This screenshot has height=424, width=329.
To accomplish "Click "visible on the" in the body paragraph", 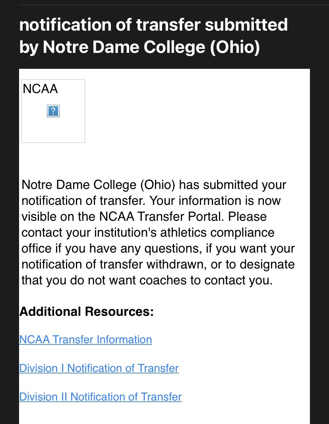I will pyautogui.click(x=59, y=216).
